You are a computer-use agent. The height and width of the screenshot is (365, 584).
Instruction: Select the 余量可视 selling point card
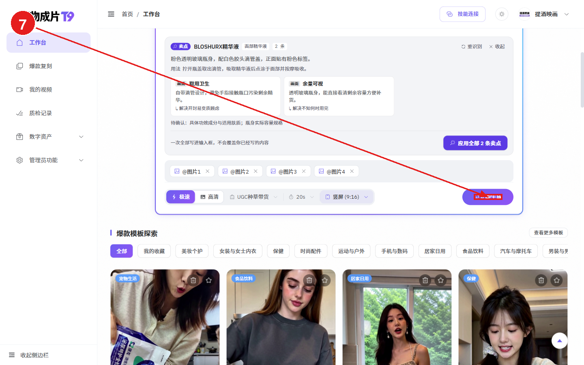coord(339,96)
